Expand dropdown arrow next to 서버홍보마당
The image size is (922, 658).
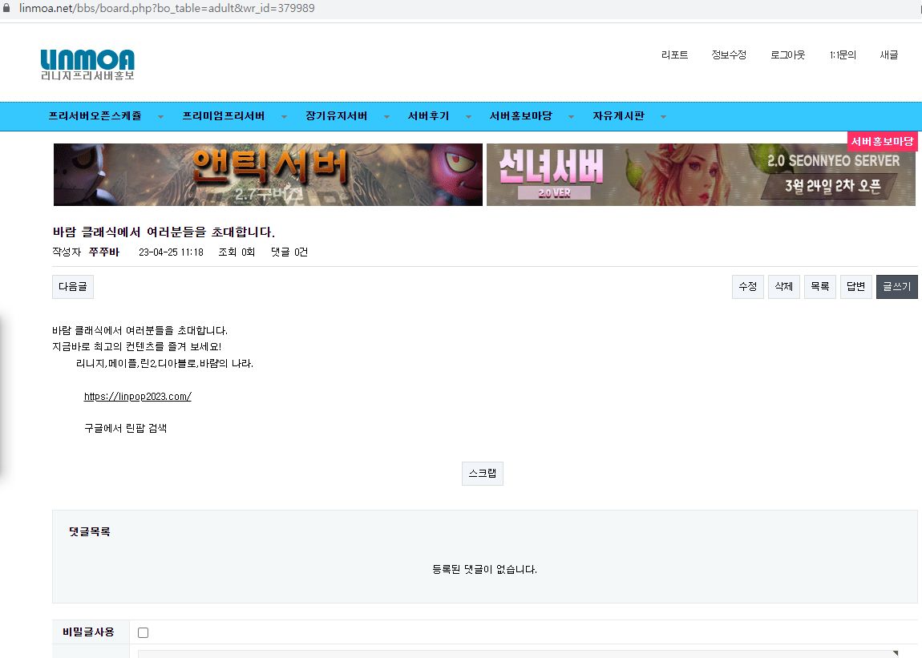tap(571, 117)
